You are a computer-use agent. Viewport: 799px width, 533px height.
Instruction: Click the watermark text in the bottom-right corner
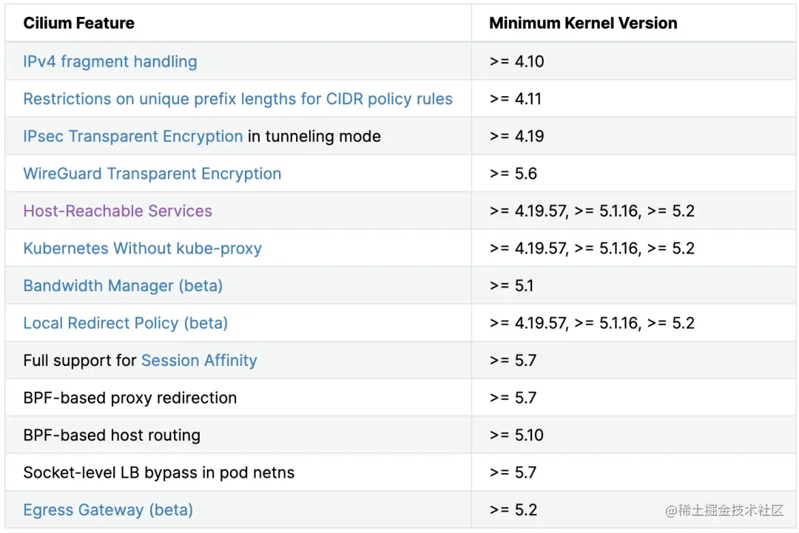(x=724, y=510)
